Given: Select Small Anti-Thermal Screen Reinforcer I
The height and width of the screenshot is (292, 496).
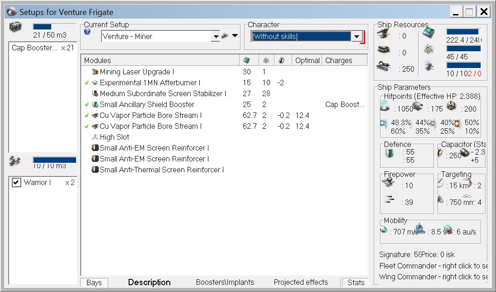Looking at the screenshot, I should click(x=162, y=170).
